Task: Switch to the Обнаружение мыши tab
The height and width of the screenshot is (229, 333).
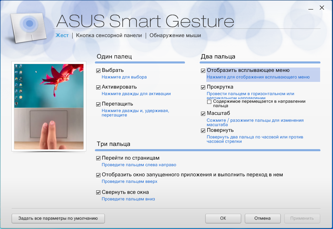Action: [175, 35]
